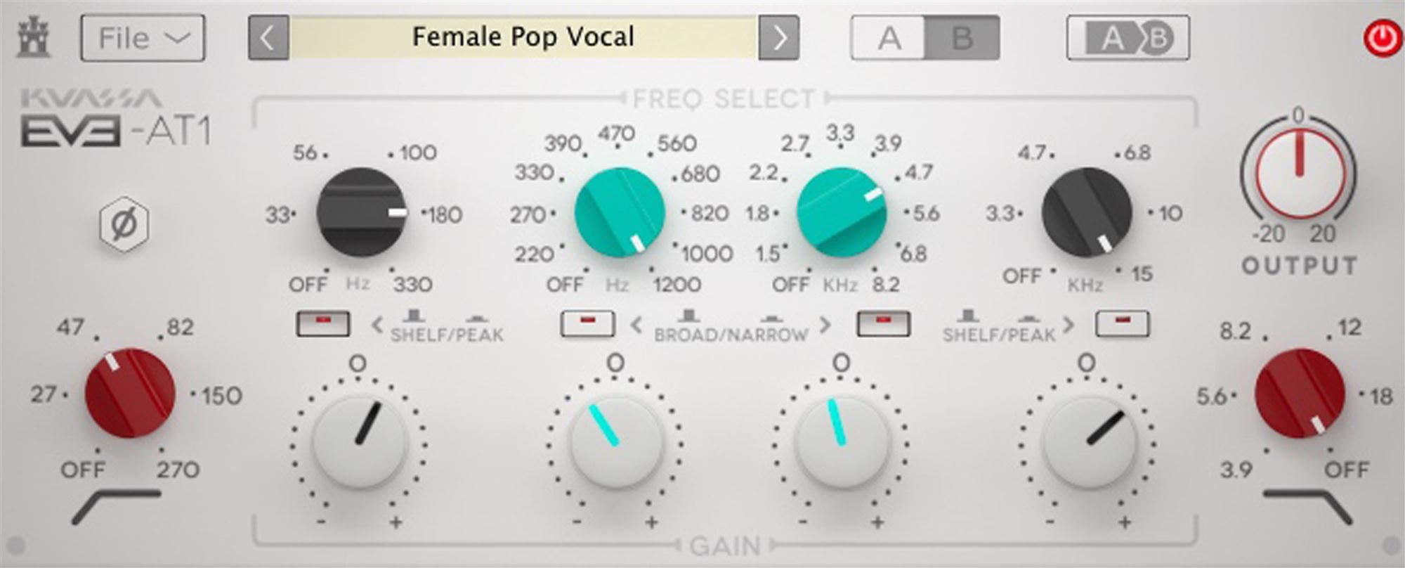
Task: Set high band frequency to 15
Action: [1142, 273]
